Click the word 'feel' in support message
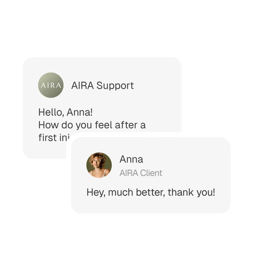Screen dimensions: 254x270 104,125
